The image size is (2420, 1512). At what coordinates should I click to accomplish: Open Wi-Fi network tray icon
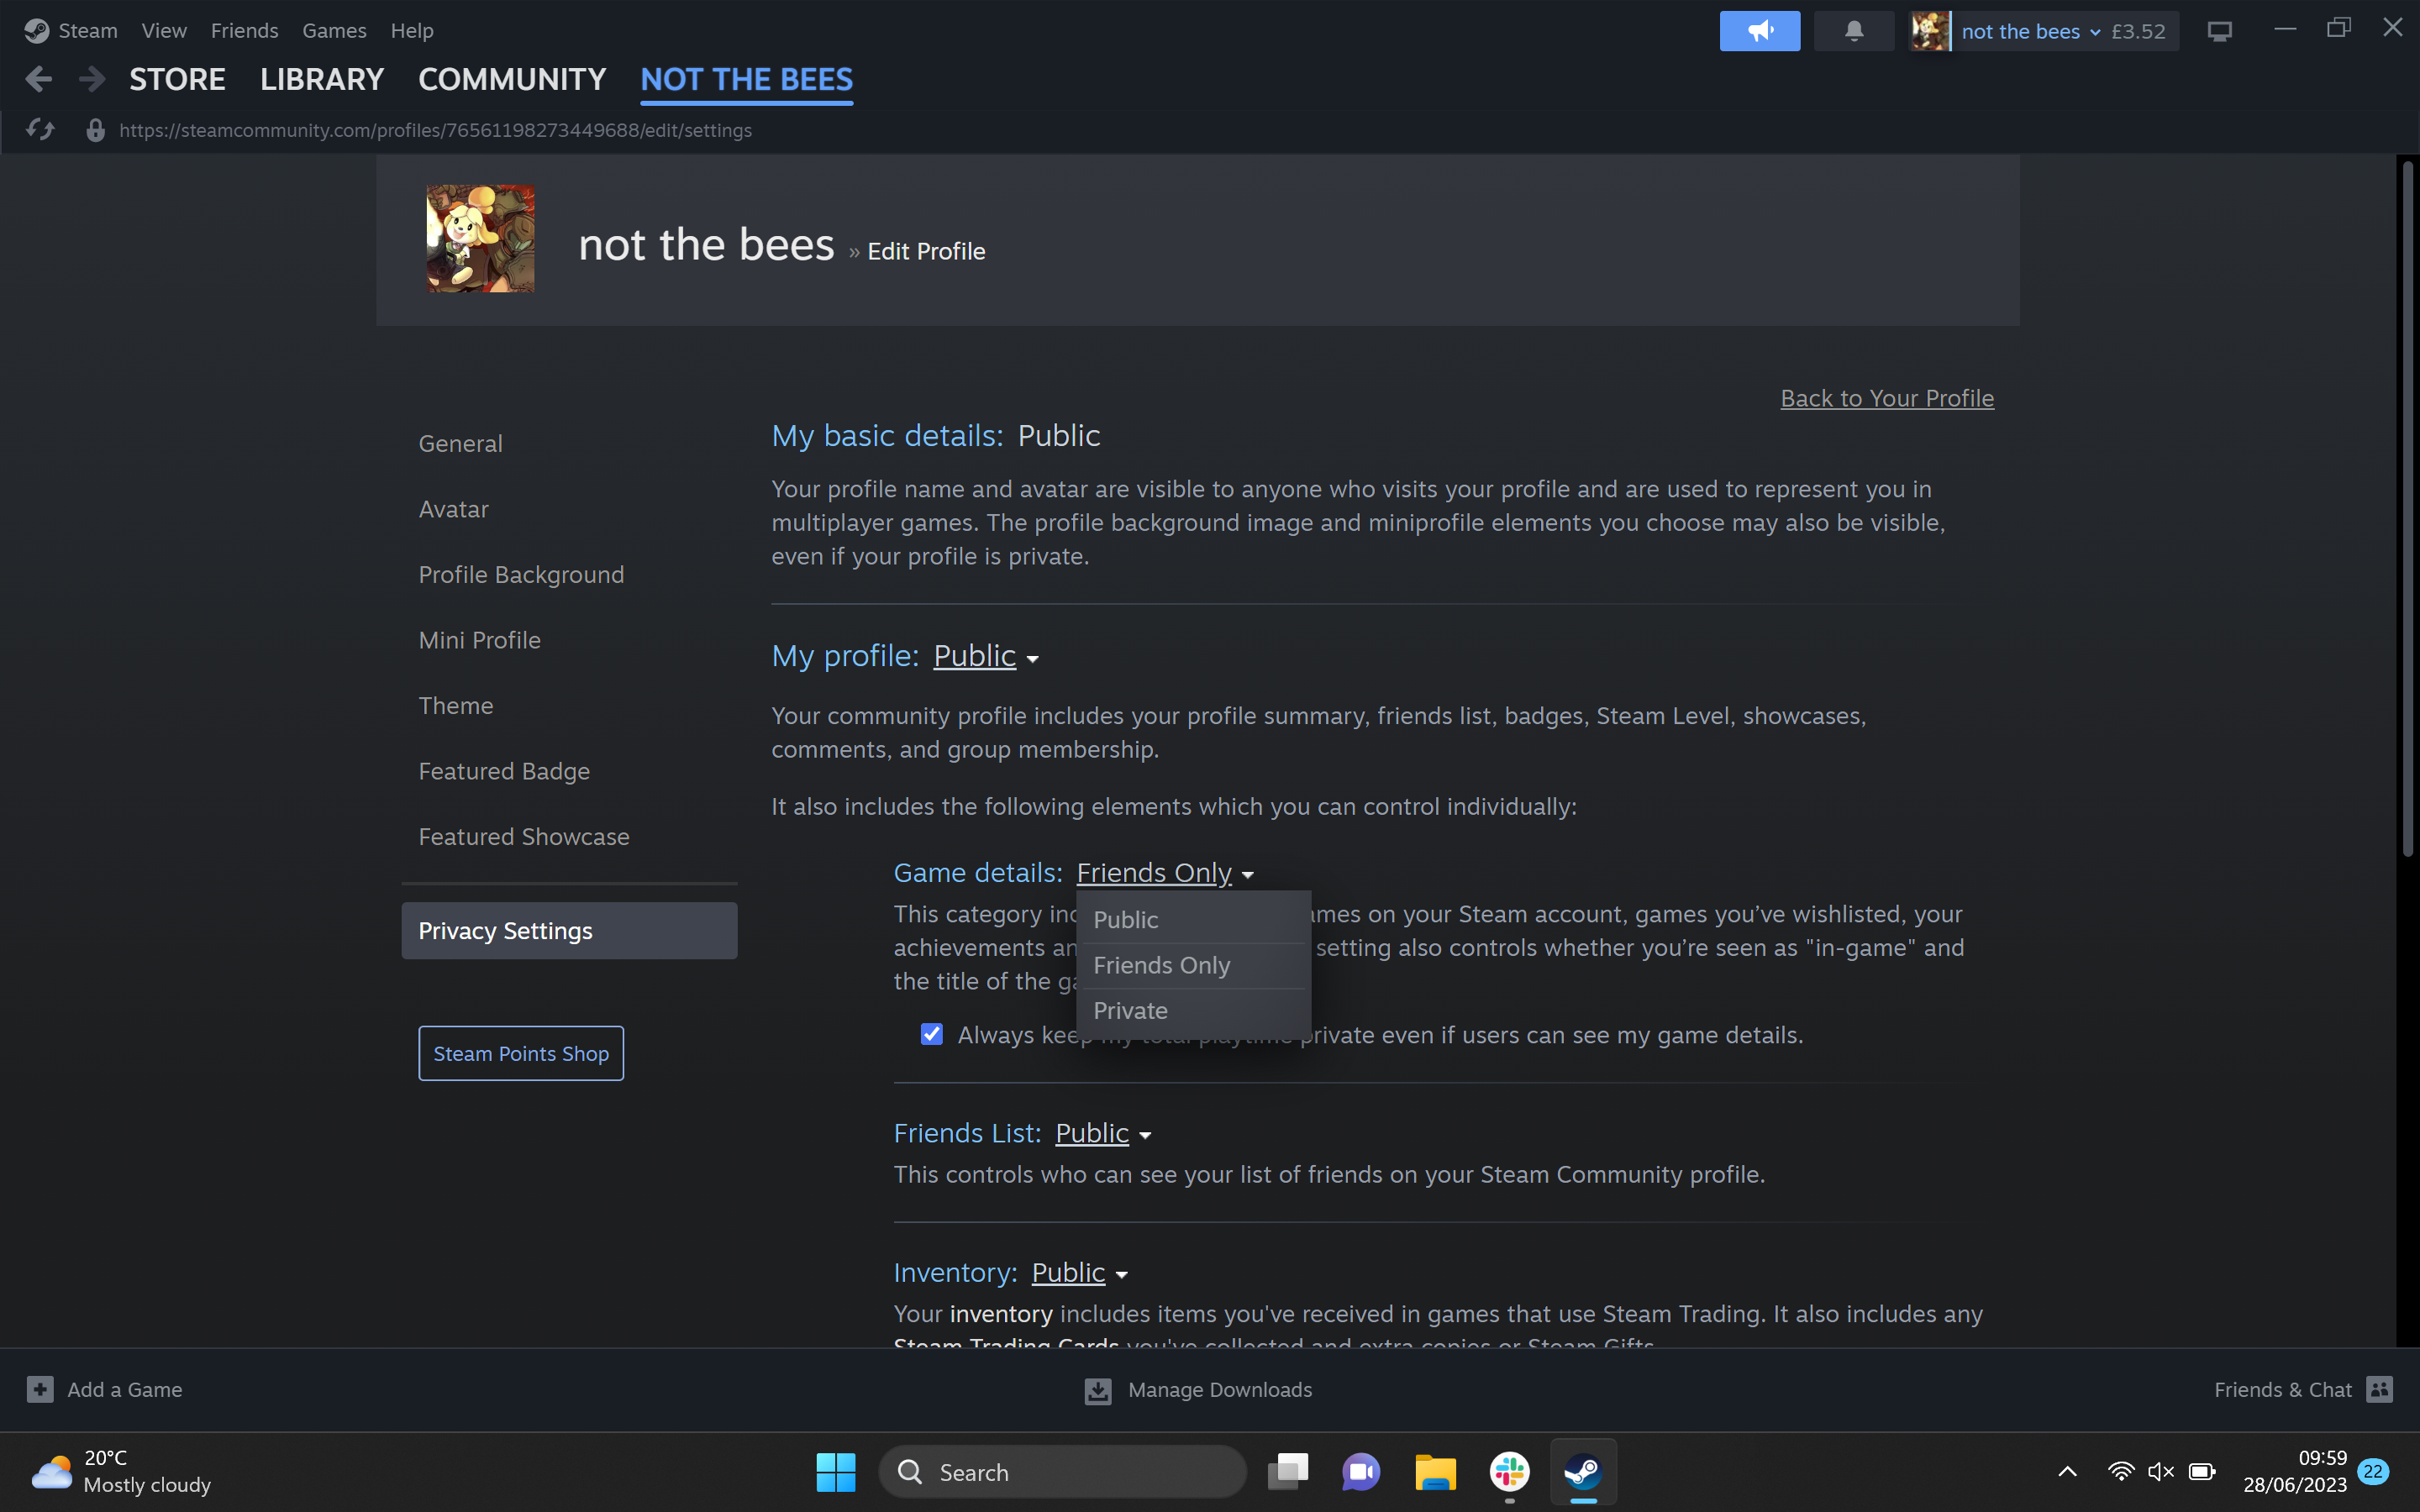click(x=2120, y=1472)
